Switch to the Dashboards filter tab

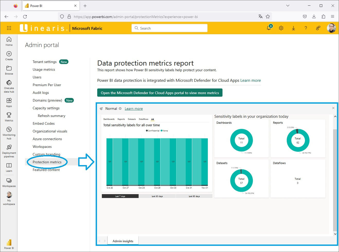[x=109, y=119]
